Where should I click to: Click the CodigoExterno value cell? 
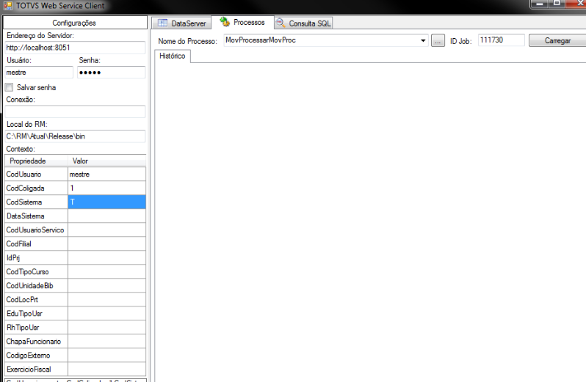point(107,355)
